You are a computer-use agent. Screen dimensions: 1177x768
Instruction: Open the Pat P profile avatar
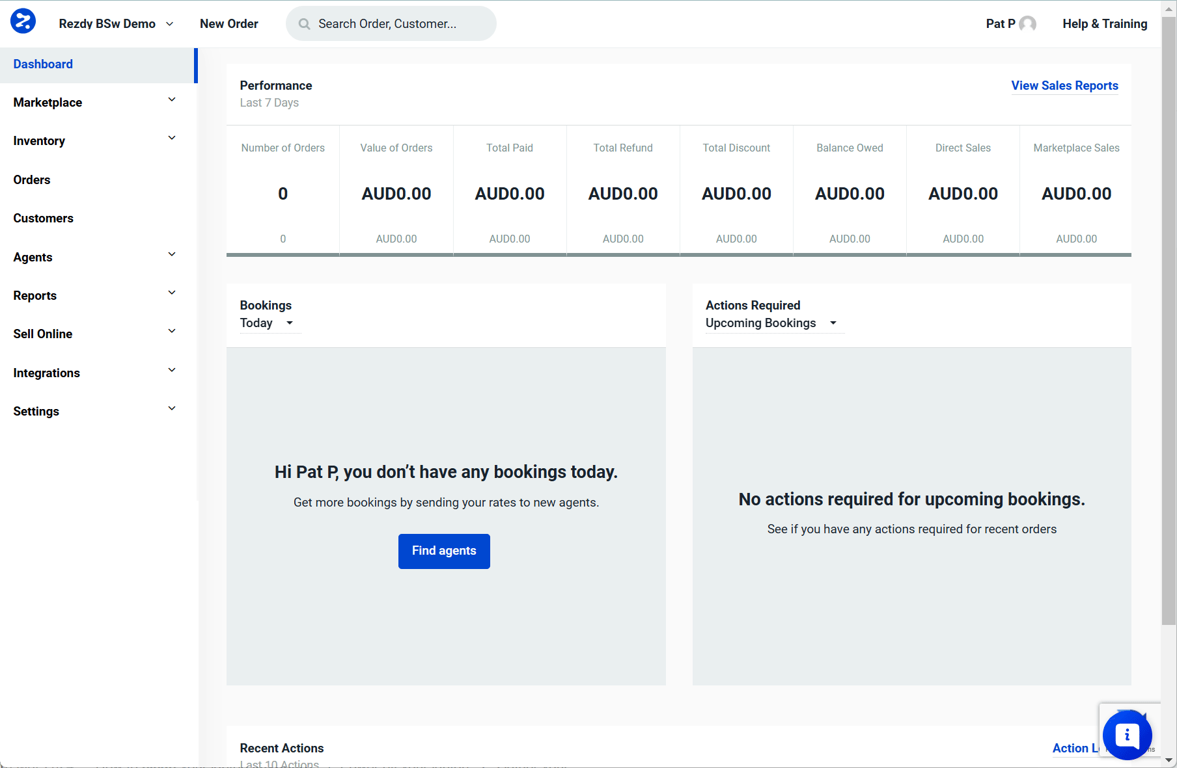point(1026,23)
